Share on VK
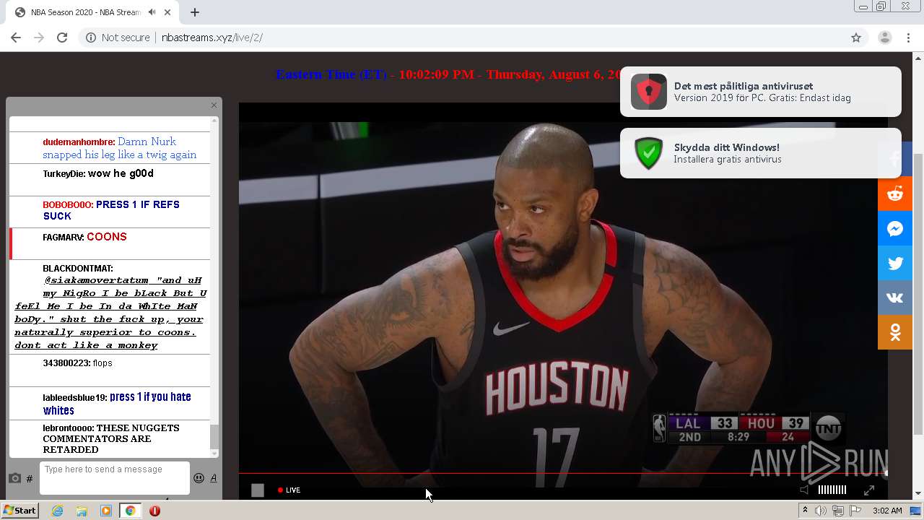Viewport: 924px width, 520px height. point(895,298)
